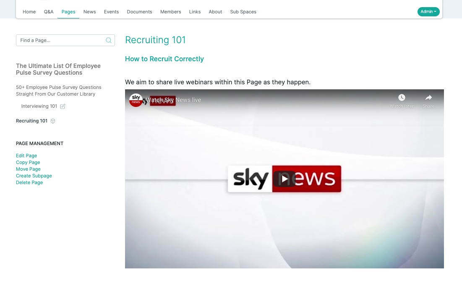Click the Watch later clock icon
The image size is (462, 281).
tap(402, 97)
